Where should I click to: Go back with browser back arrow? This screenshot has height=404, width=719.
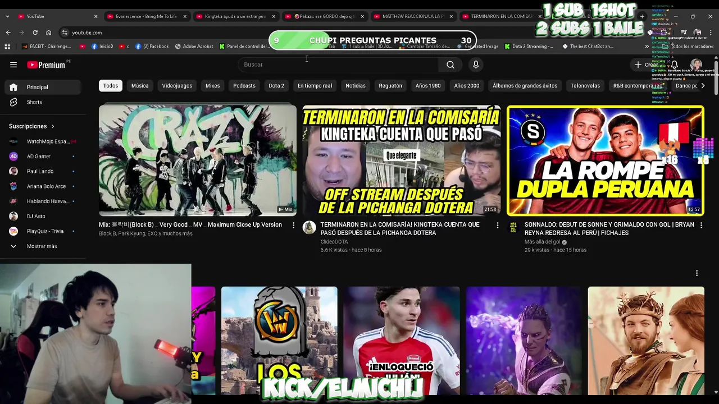8,33
